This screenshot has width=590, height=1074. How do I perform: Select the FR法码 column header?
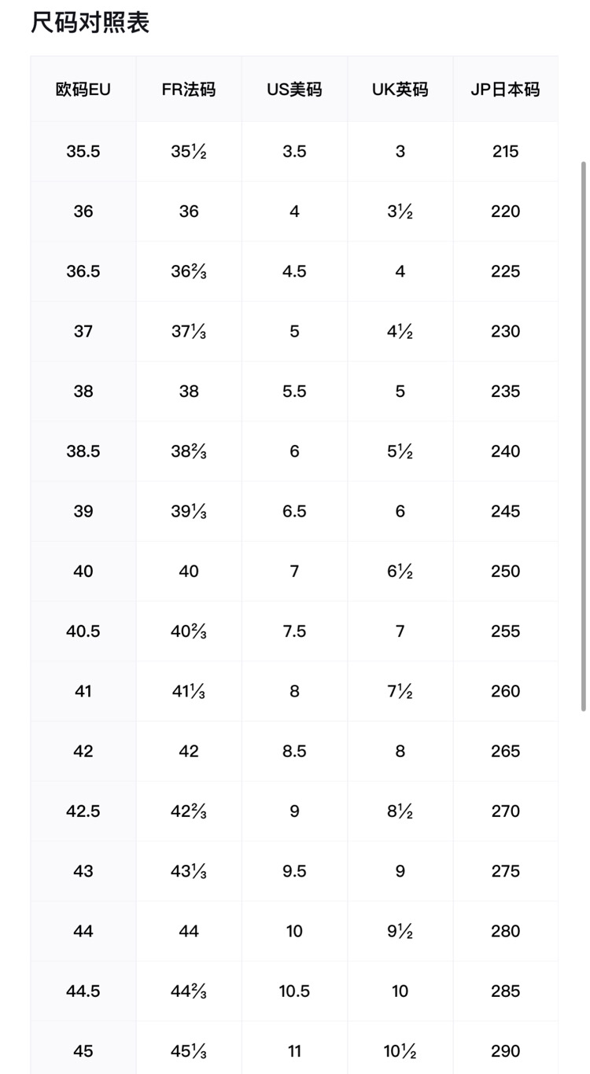point(189,90)
